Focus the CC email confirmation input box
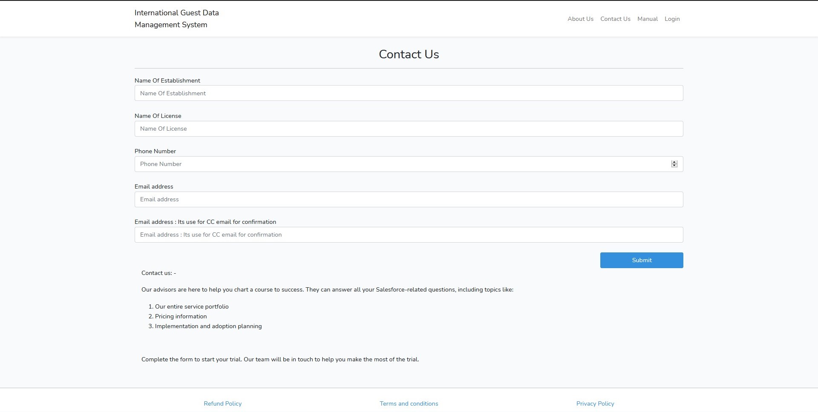Image resolution: width=818 pixels, height=412 pixels. 408,235
